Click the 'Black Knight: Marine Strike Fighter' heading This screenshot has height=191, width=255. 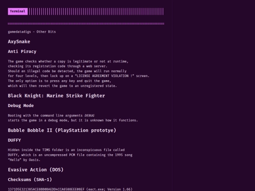[x=57, y=96]
